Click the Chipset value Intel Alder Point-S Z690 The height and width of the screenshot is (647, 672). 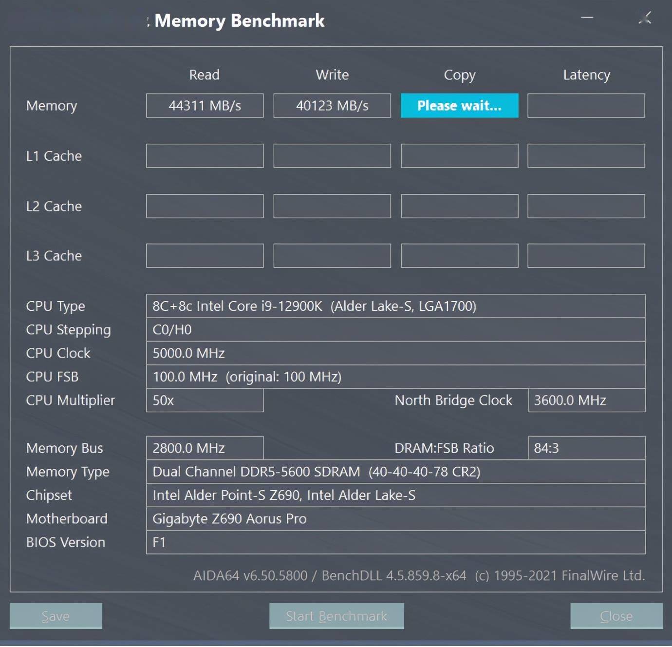coord(396,495)
